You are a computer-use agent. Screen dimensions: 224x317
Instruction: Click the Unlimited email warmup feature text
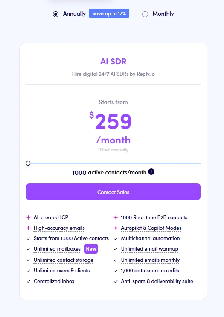pyautogui.click(x=150, y=249)
